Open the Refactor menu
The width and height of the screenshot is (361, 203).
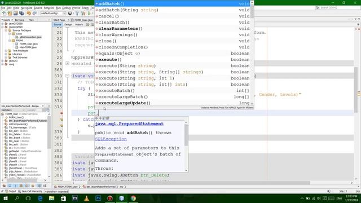tap(49, 8)
